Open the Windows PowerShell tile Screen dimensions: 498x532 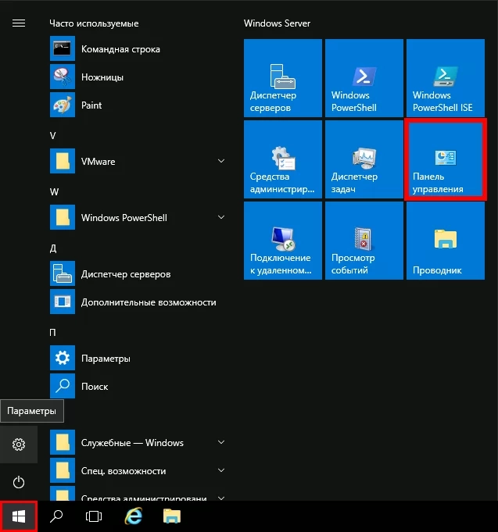pos(364,79)
